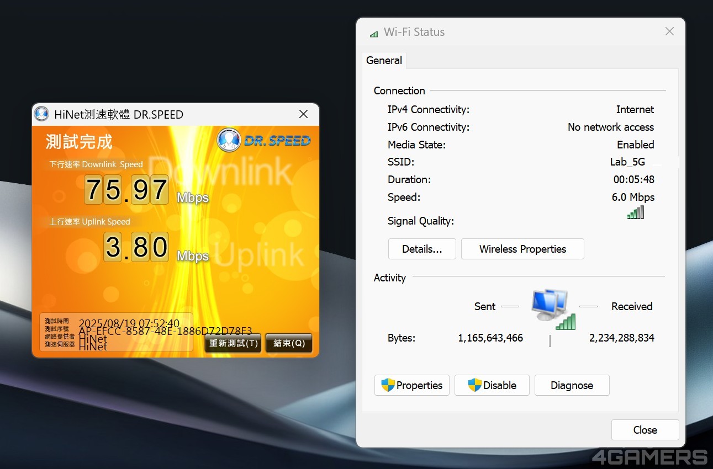Screen dimensions: 713x469
Task: Click the Signal Quality bars icon
Action: click(x=636, y=212)
